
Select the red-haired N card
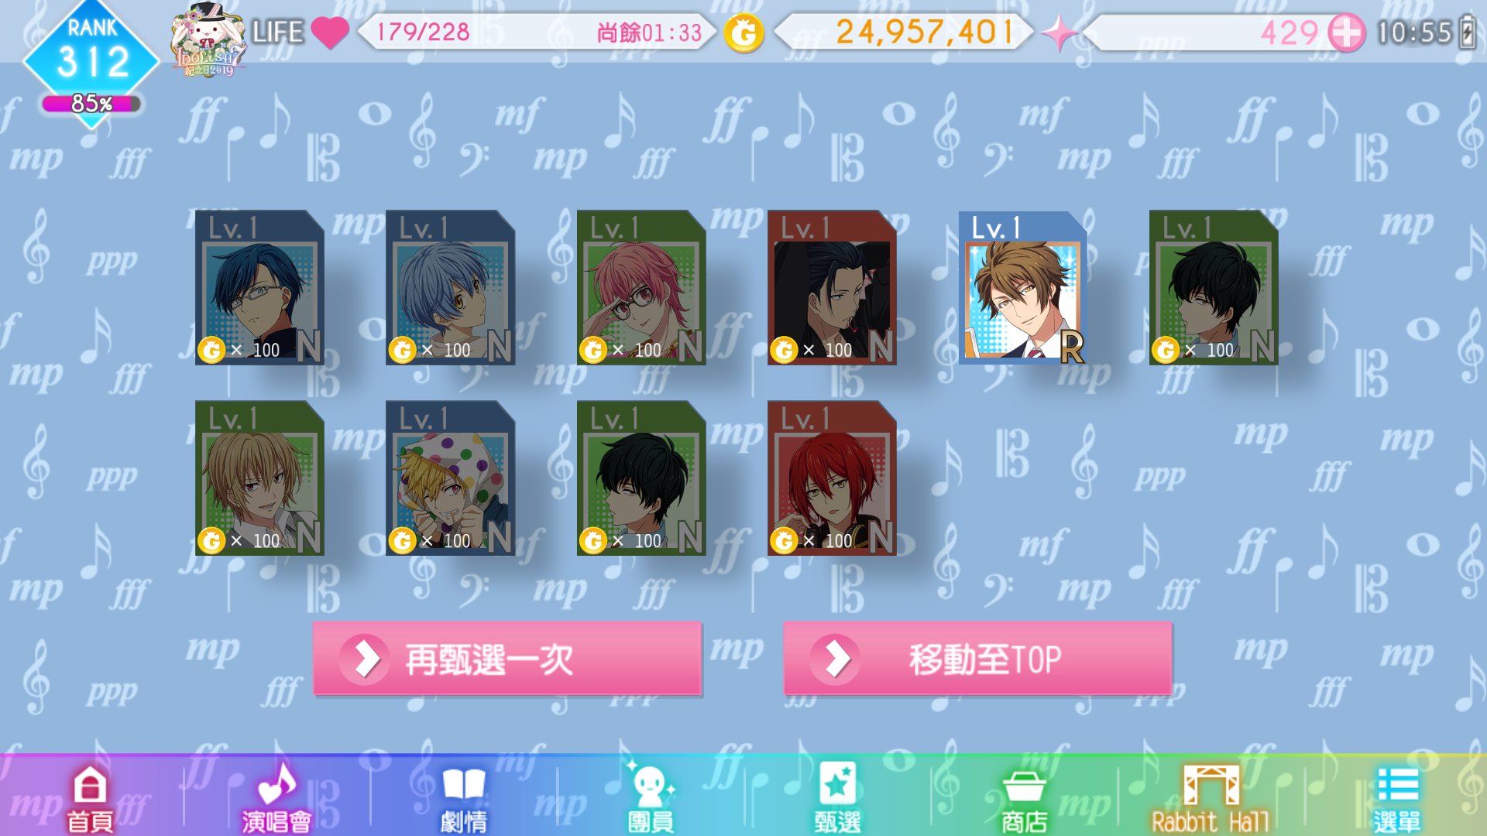point(832,478)
